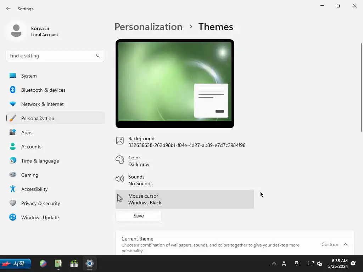Open Time & language settings
Screen dimensions: 363x272
coord(55,161)
